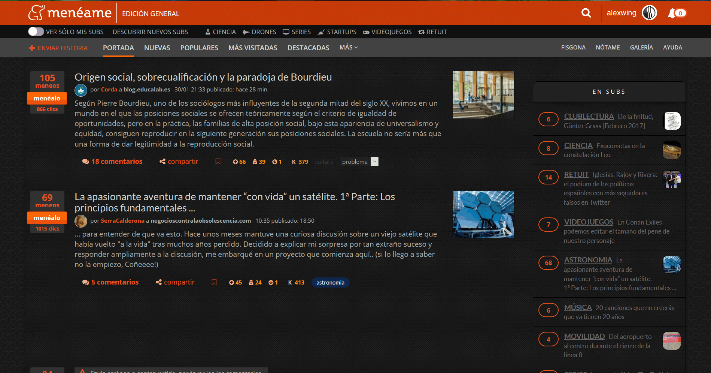Switch to Nuevas tab
The height and width of the screenshot is (373, 711).
[x=157, y=48]
